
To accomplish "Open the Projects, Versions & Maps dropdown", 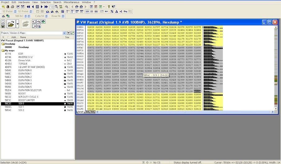I will (64, 33).
